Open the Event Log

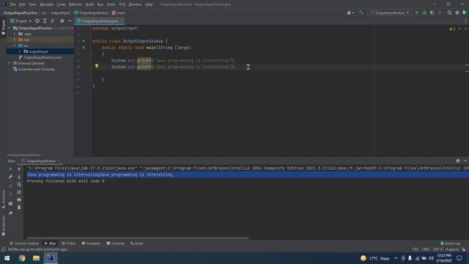(x=450, y=243)
